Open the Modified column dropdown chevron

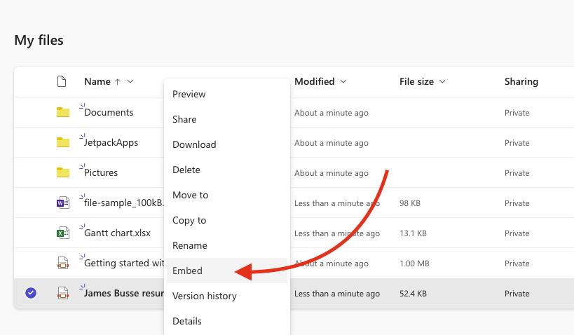[x=343, y=81]
